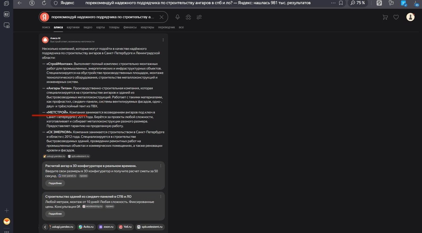The width and height of the screenshot is (422, 233).
Task: Open the 'квартиры' tab
Action: (147, 27)
